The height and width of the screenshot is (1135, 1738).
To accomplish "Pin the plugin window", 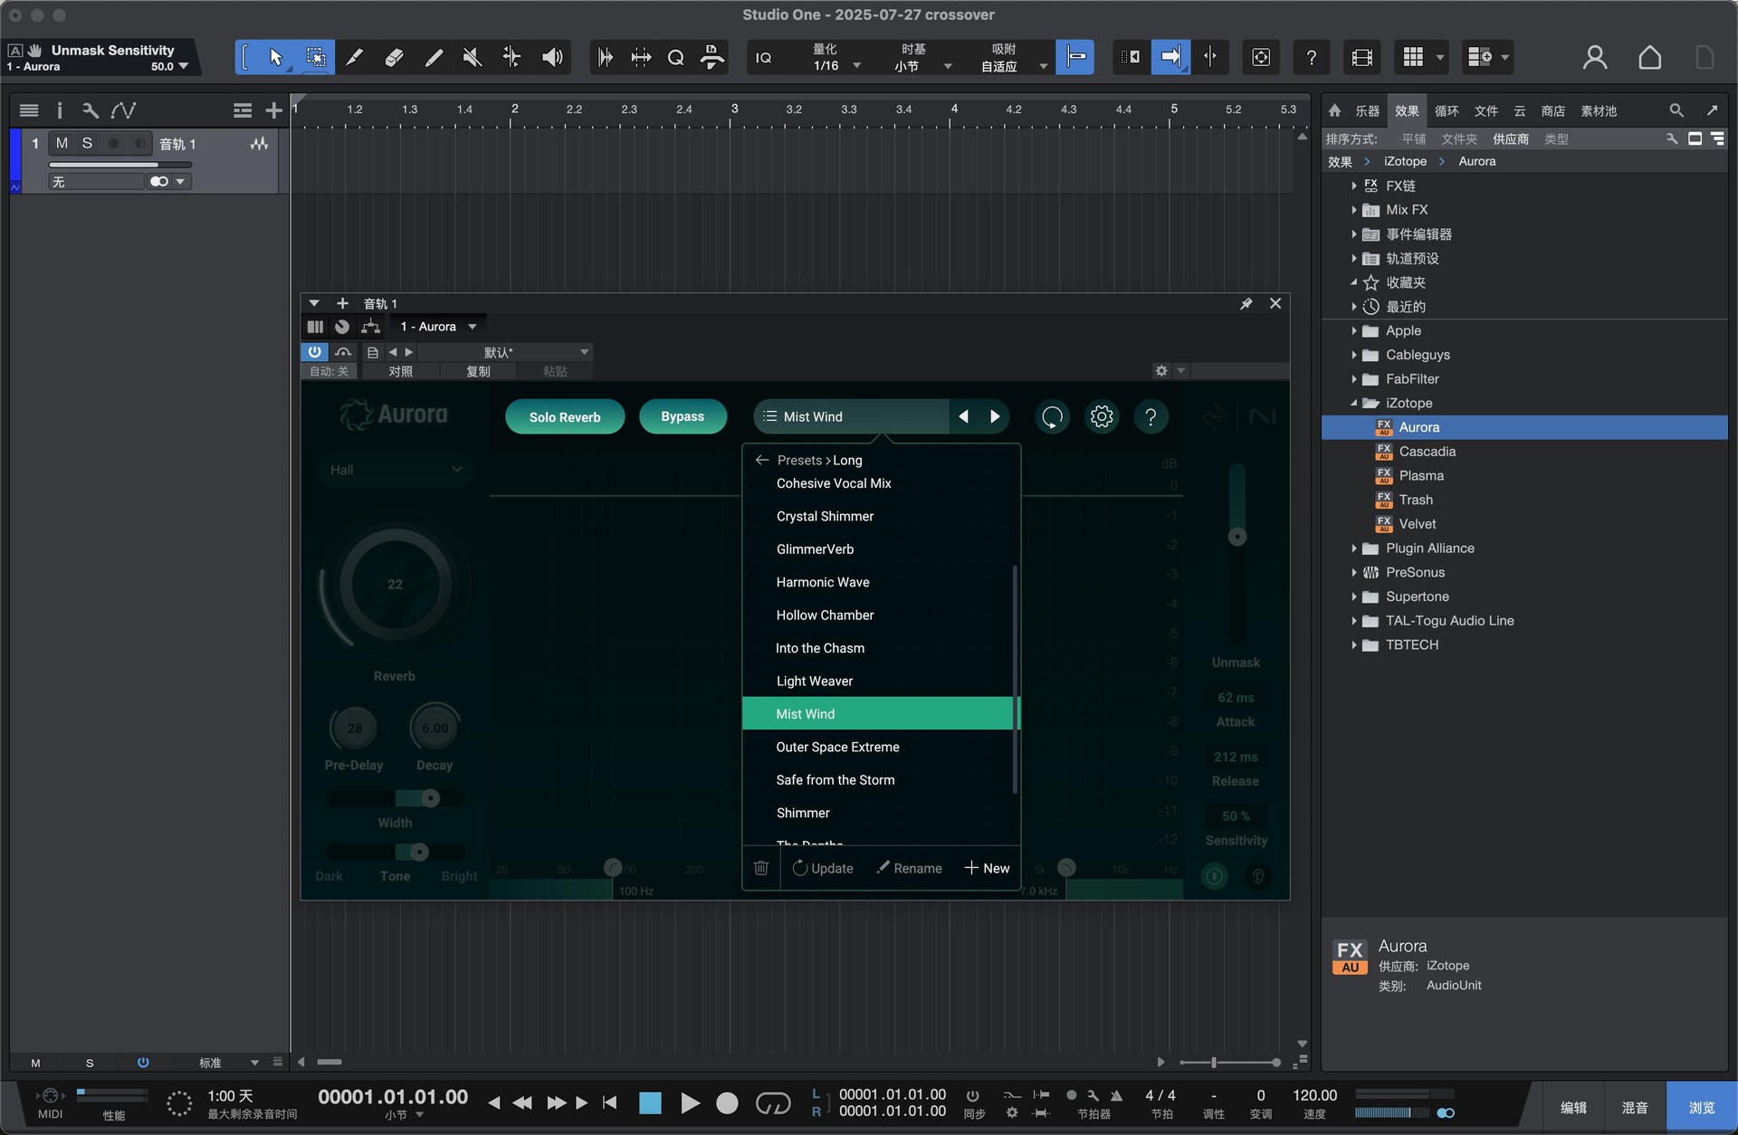I will [1246, 303].
